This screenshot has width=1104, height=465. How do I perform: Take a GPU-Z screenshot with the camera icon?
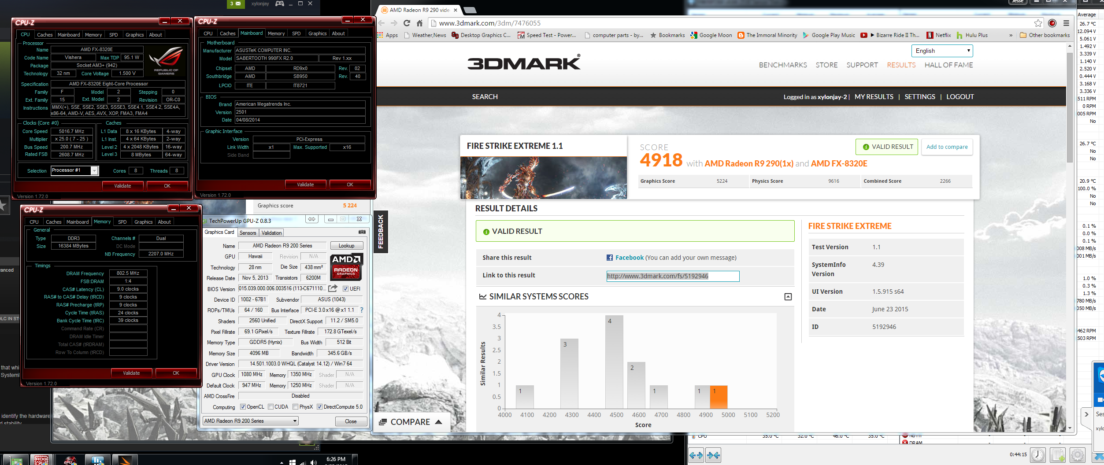(x=362, y=232)
